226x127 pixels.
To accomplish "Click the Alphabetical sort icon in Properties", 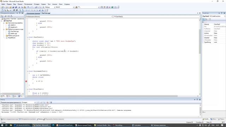I will (x=206, y=19).
